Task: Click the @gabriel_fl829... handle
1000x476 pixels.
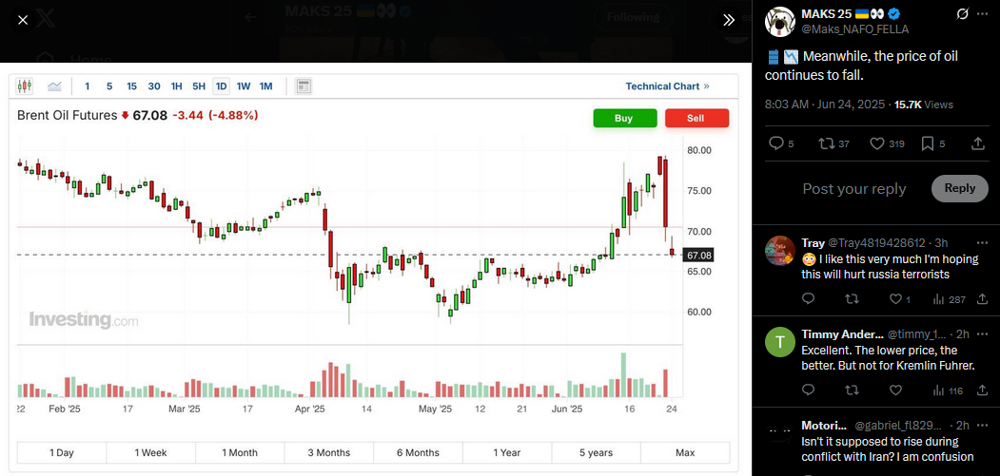Action: tap(900, 425)
